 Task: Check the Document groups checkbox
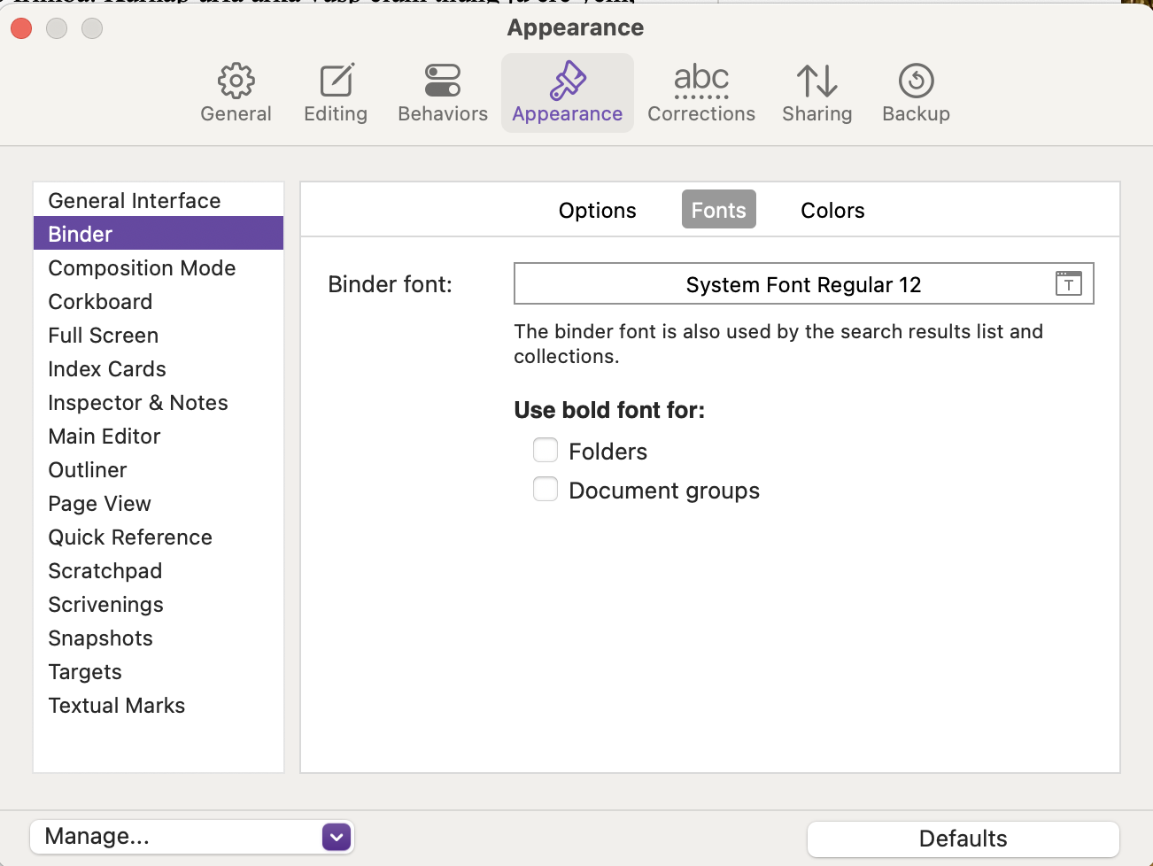[x=546, y=490]
